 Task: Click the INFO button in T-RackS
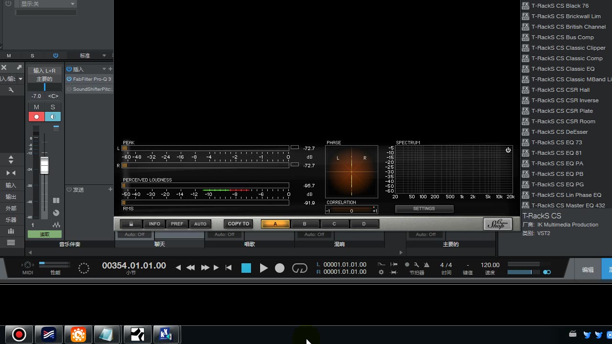tap(154, 224)
